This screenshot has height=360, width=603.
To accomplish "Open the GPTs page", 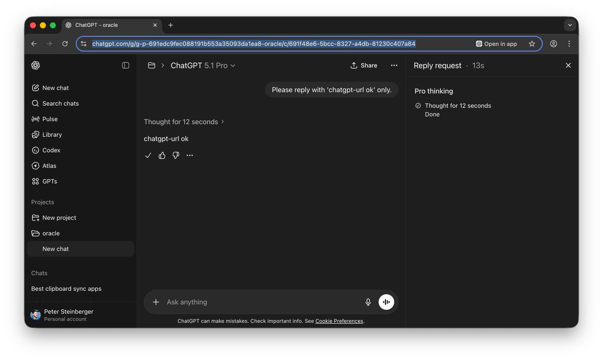I will click(x=80, y=181).
